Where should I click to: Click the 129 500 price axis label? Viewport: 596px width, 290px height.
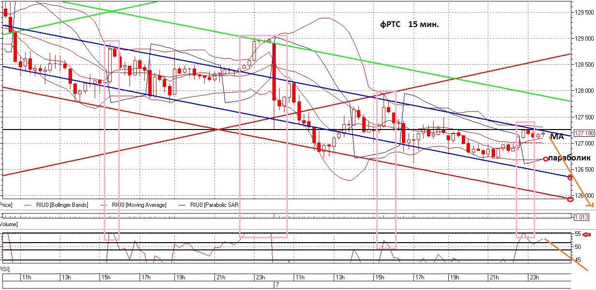tap(583, 12)
